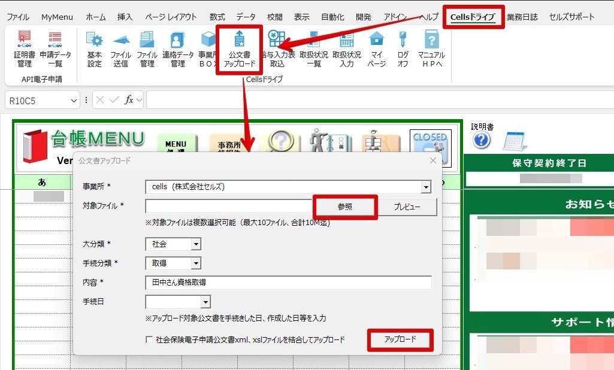Click formula bar confirm check icon
The image size is (614, 370).
[114, 100]
